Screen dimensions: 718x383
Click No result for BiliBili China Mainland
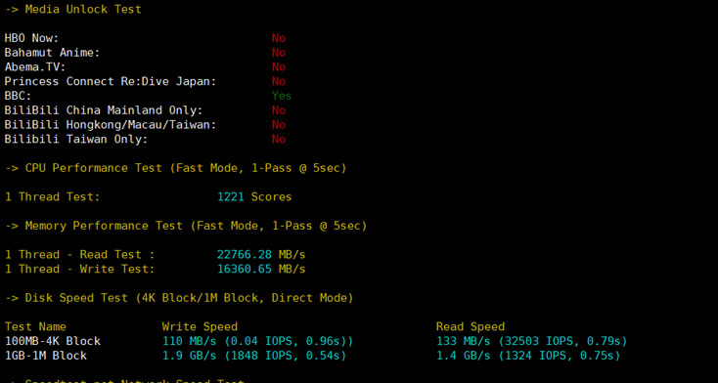(279, 110)
